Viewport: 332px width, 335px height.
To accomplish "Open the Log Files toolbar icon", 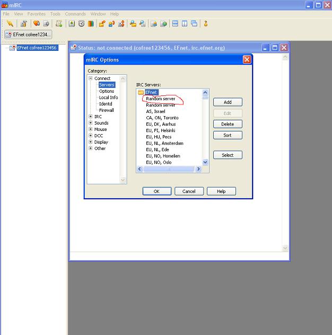I will tap(142, 23).
